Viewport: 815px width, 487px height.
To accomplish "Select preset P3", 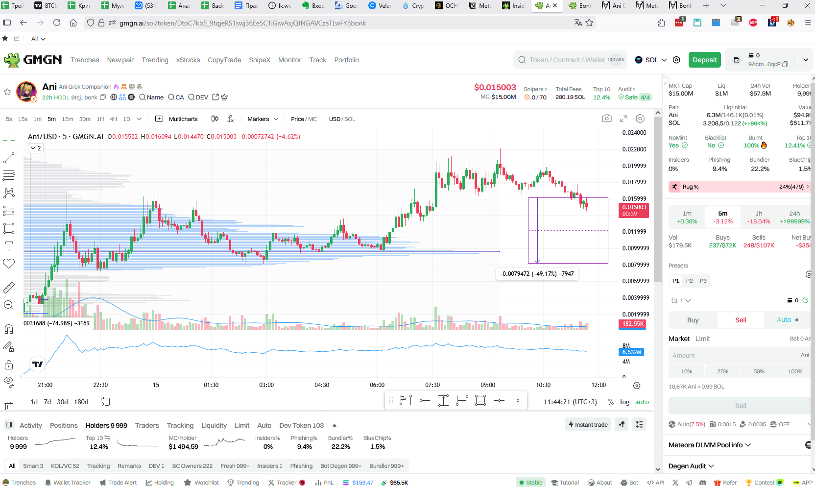I will [703, 281].
